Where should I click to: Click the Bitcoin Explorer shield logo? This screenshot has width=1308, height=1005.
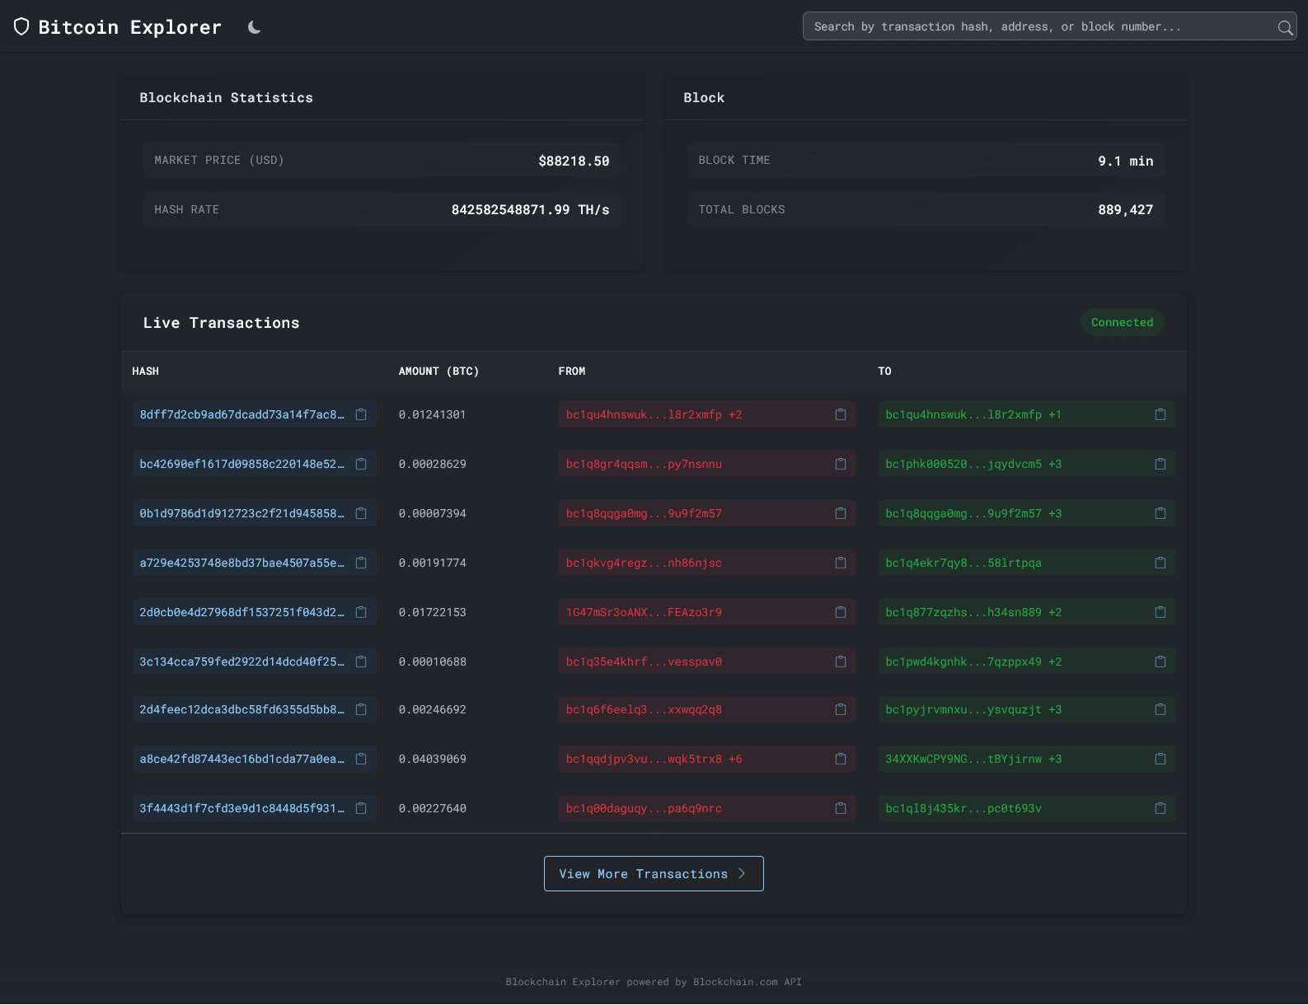(x=21, y=27)
